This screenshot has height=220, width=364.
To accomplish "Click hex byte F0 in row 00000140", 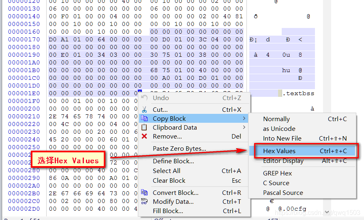I will (x=65, y=16).
